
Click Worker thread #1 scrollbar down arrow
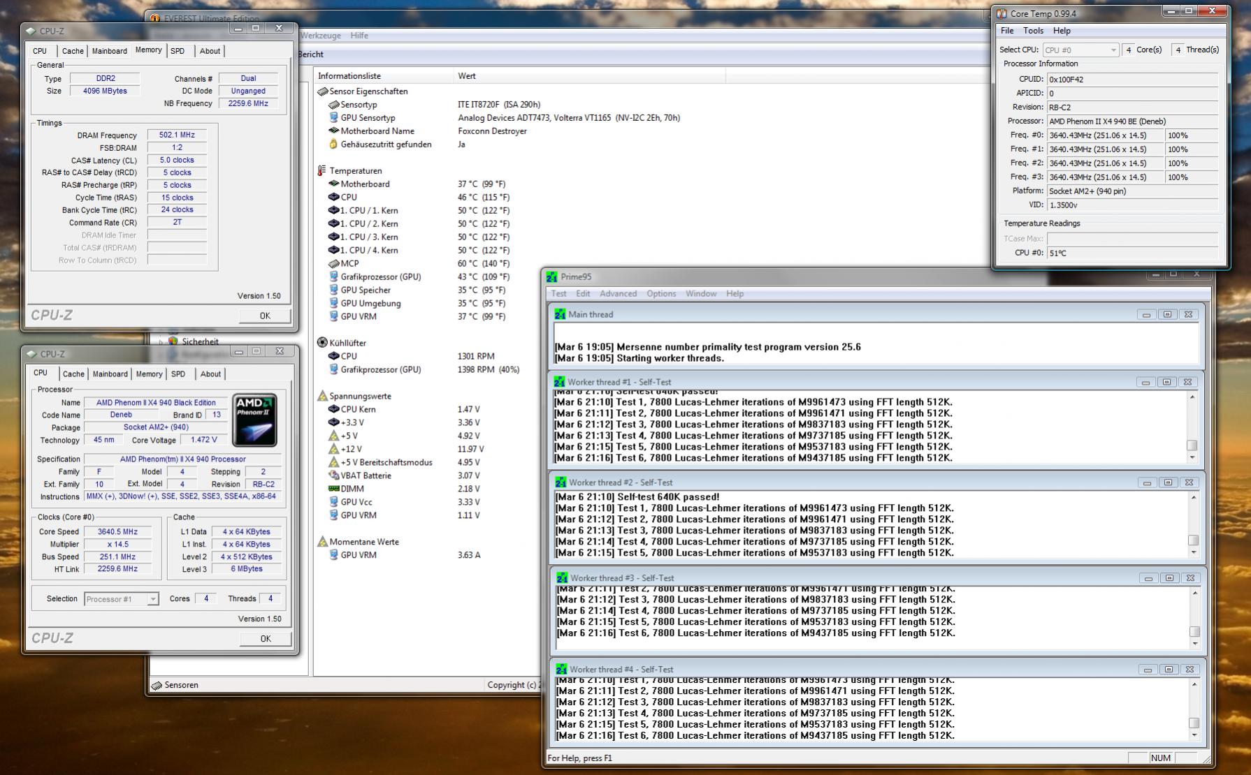pos(1192,458)
